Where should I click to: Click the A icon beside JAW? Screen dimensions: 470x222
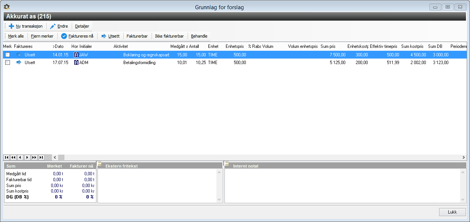coord(76,54)
